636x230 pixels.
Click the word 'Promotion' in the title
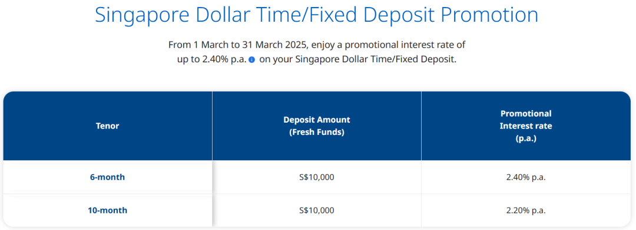coord(489,15)
